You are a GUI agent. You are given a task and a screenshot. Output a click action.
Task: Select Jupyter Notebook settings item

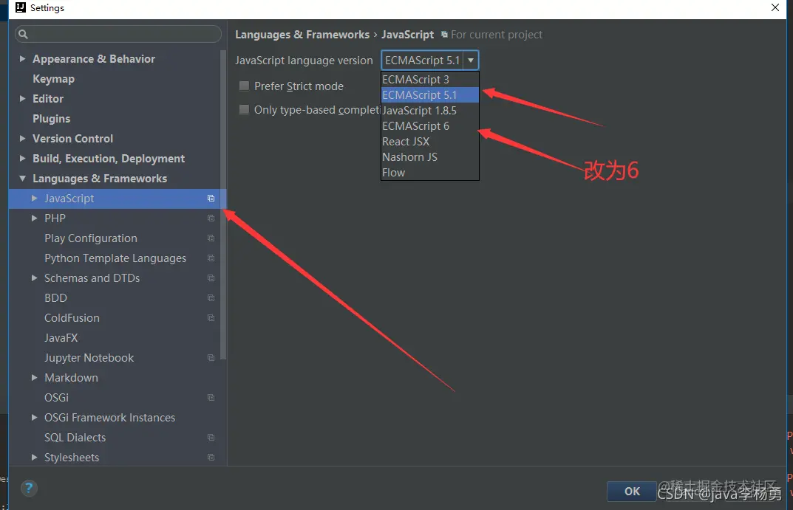tap(89, 358)
